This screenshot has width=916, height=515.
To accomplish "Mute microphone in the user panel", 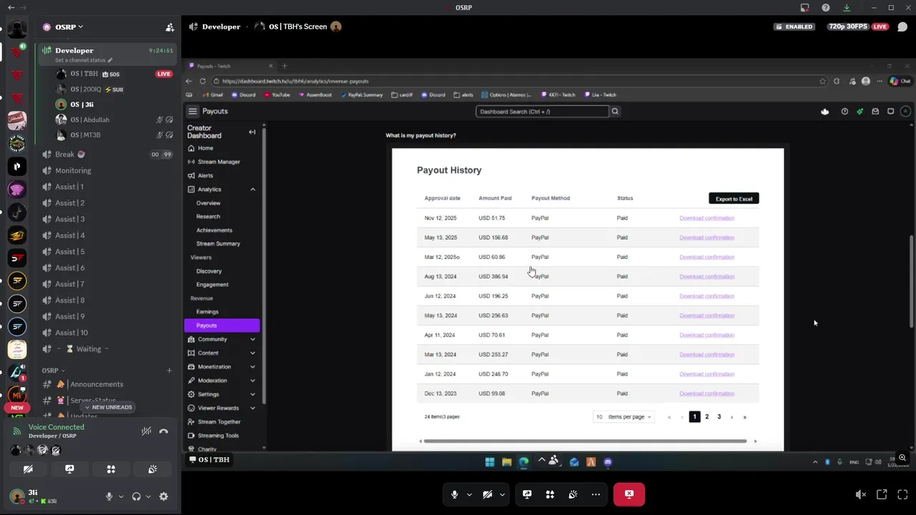I will click(109, 496).
